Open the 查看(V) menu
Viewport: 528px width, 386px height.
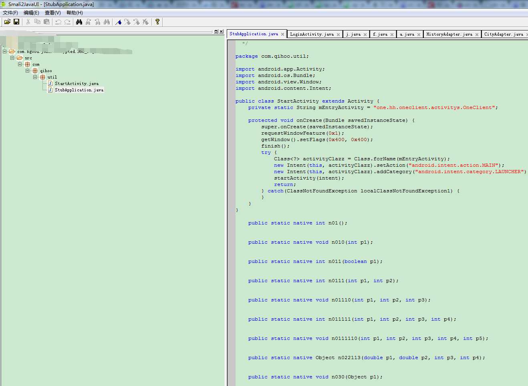point(53,13)
